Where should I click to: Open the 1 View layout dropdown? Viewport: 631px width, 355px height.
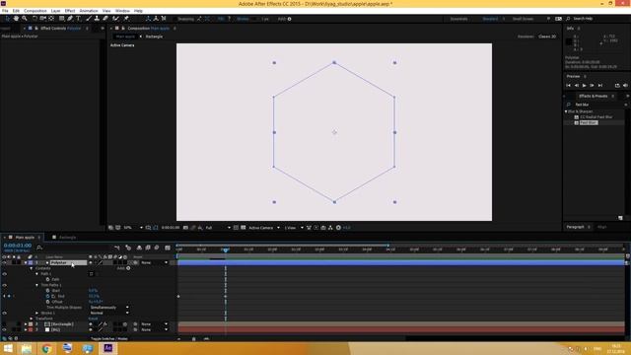coord(294,228)
